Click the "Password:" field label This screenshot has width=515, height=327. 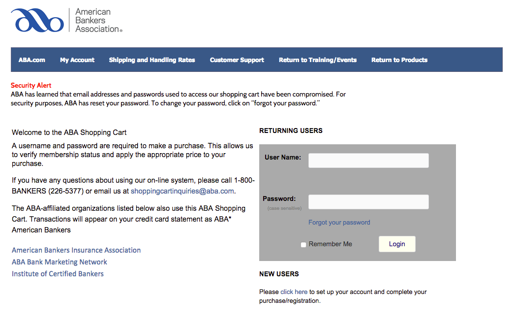279,199
